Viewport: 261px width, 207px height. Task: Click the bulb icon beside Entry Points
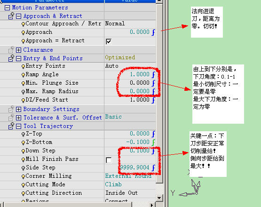point(23,67)
